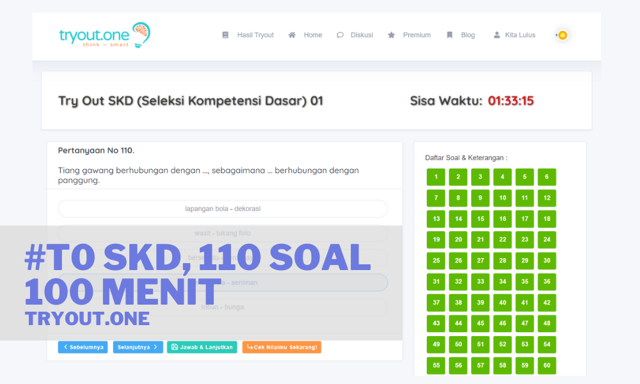The image size is (640, 384).
Task: Click the save icon inside Jawab & Lanjutkan
Action: point(174,347)
